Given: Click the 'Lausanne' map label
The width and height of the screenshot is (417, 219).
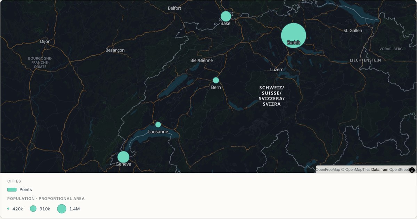Looking at the screenshot, I should pyautogui.click(x=158, y=132).
